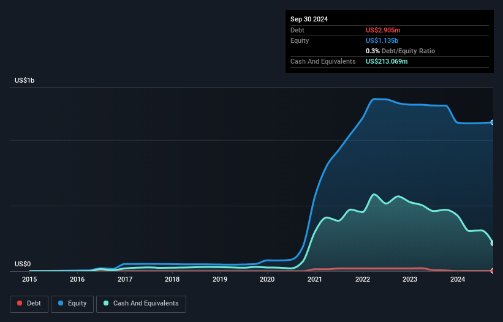The width and height of the screenshot is (503, 322).
Task: Click the 2016 x-axis label
Action: tap(77, 279)
